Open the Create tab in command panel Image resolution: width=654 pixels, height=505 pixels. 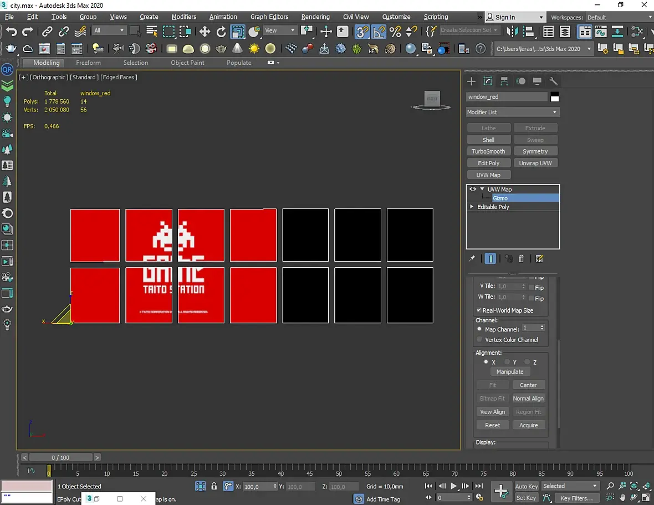(x=472, y=81)
